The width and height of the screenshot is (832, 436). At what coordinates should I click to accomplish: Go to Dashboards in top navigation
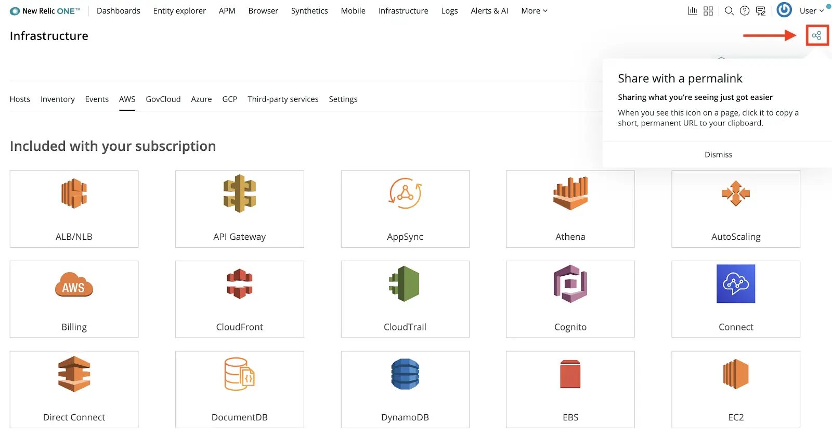pos(118,11)
